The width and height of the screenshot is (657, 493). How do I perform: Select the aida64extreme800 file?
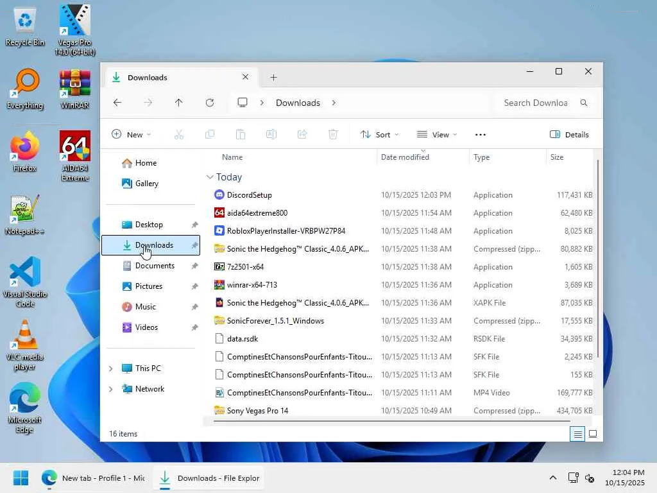(257, 213)
